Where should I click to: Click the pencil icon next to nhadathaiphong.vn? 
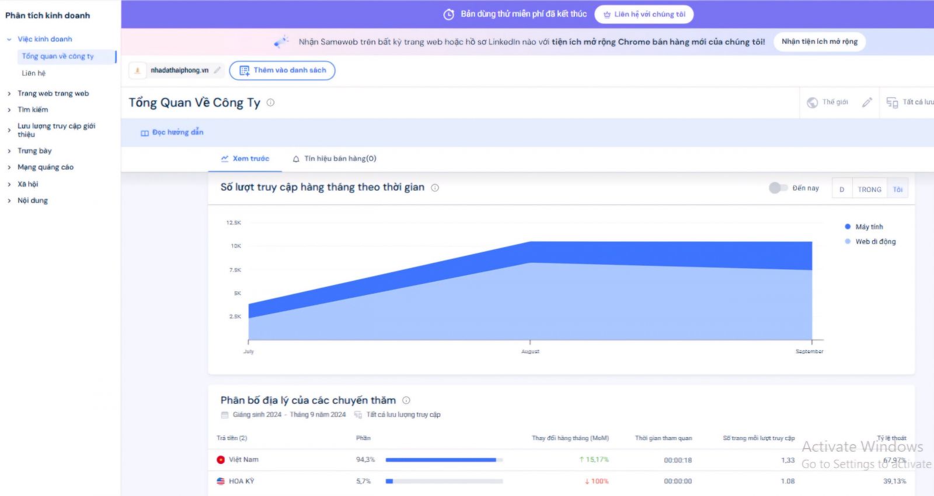tap(217, 71)
